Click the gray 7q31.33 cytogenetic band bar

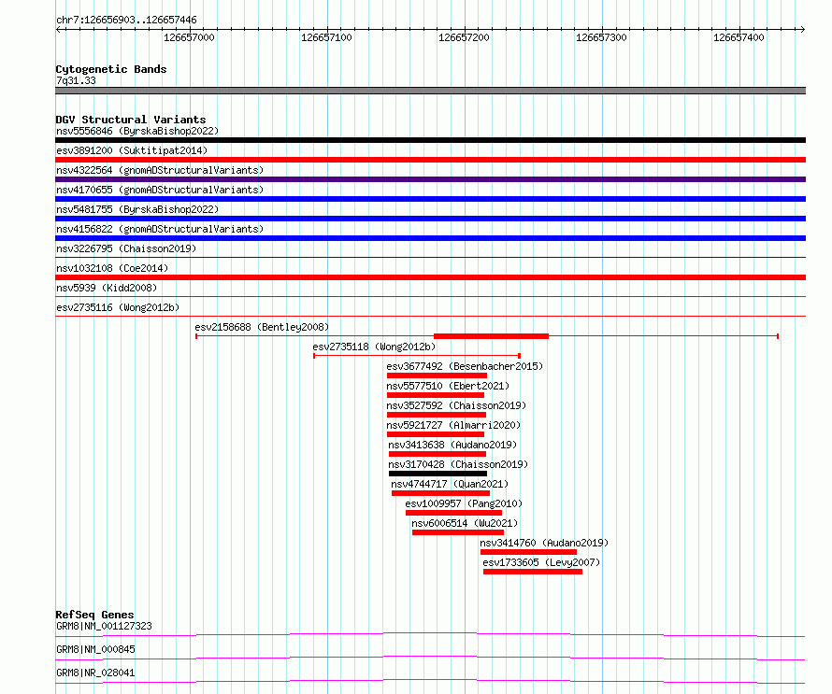(430, 91)
